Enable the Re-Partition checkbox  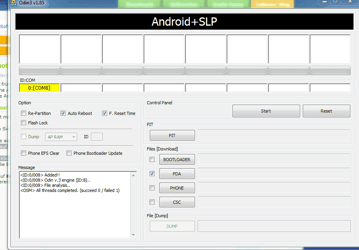(x=23, y=113)
